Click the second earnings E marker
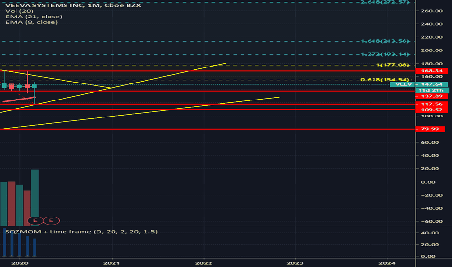 click(51, 220)
